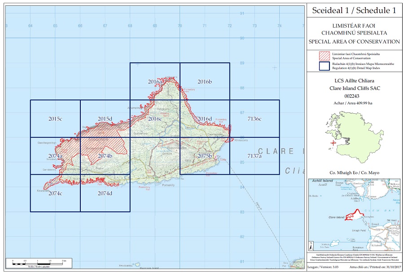Select map index tile 7137a
404x274 pixels.
[255, 155]
